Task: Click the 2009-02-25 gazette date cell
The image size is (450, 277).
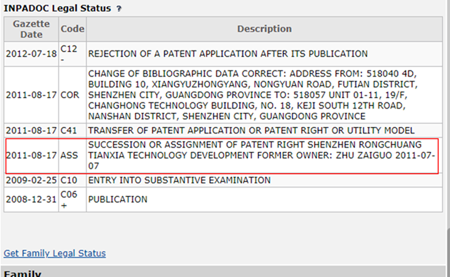Action: click(31, 180)
